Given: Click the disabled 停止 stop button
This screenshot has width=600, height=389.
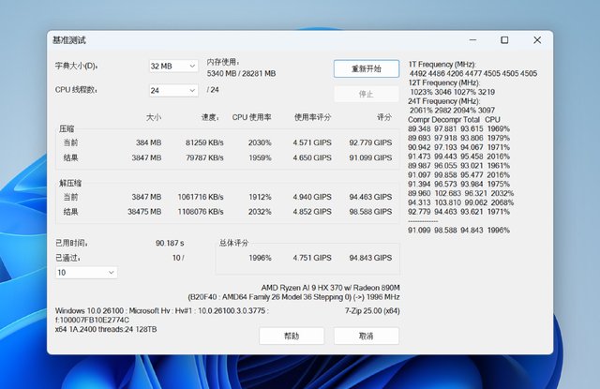Looking at the screenshot, I should coord(367,94).
